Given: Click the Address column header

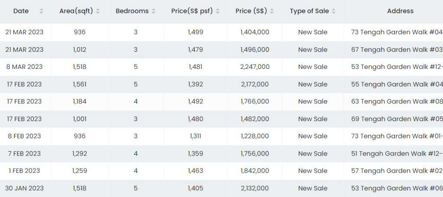Looking at the screenshot, I should pos(400,11).
